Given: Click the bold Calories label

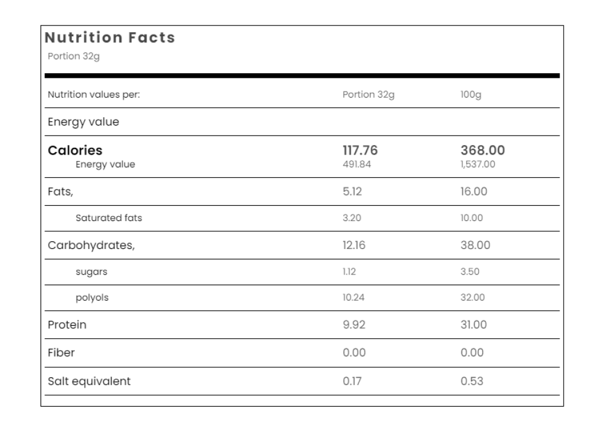Looking at the screenshot, I should (75, 150).
